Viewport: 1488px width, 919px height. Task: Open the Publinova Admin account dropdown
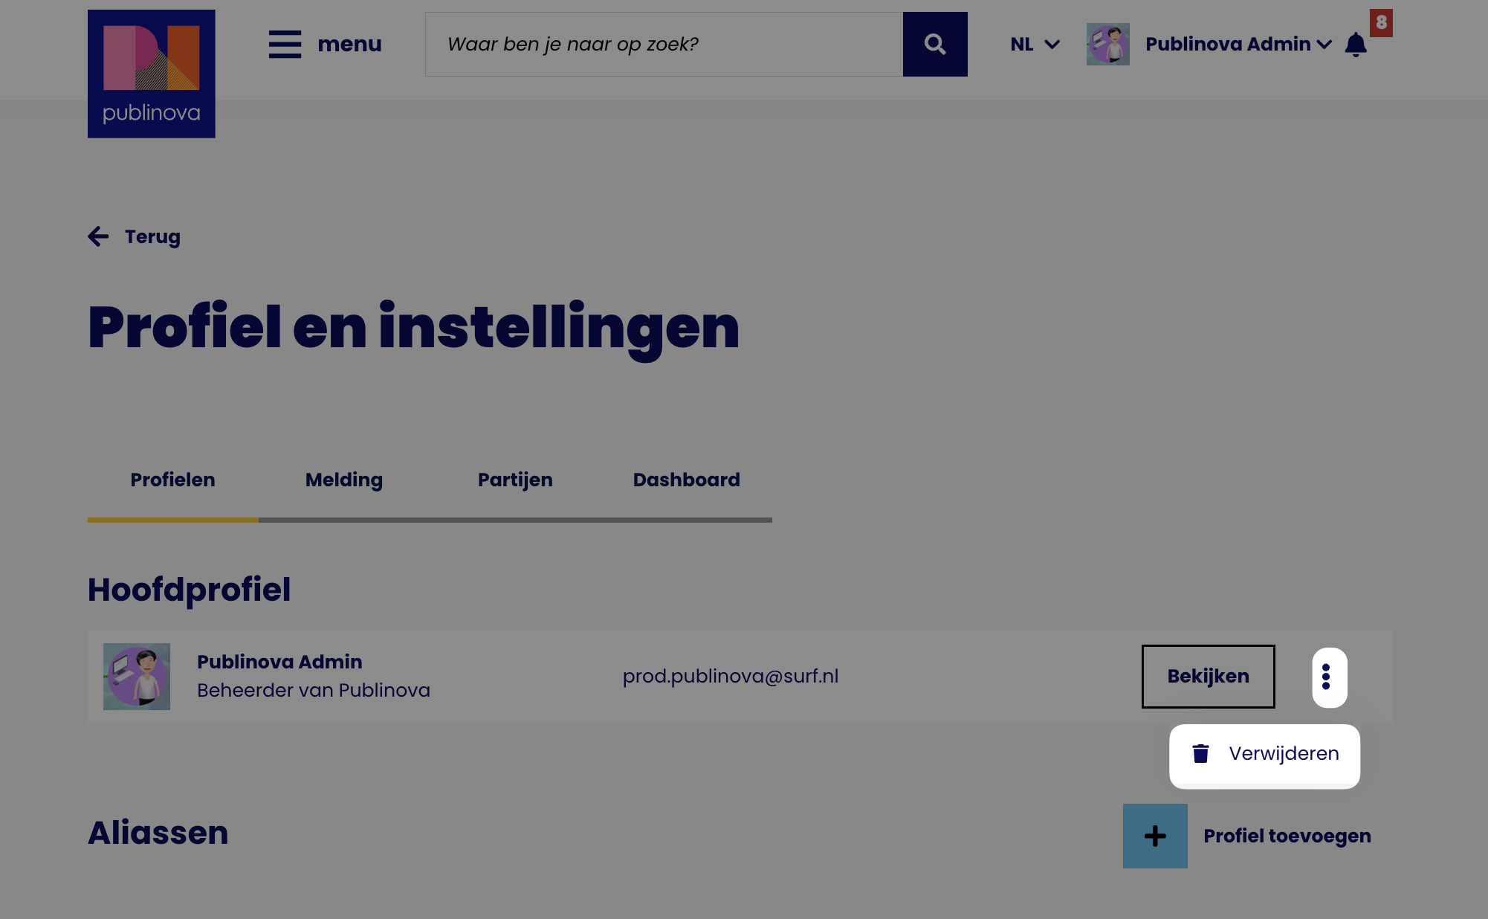click(1227, 44)
